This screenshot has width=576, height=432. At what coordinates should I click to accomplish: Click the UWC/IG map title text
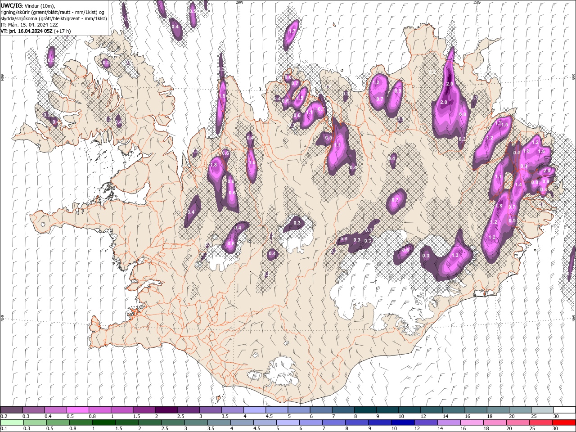click(x=10, y=5)
